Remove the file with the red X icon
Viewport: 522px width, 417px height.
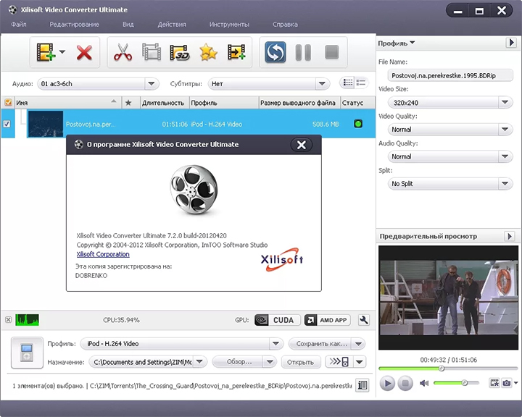[84, 52]
